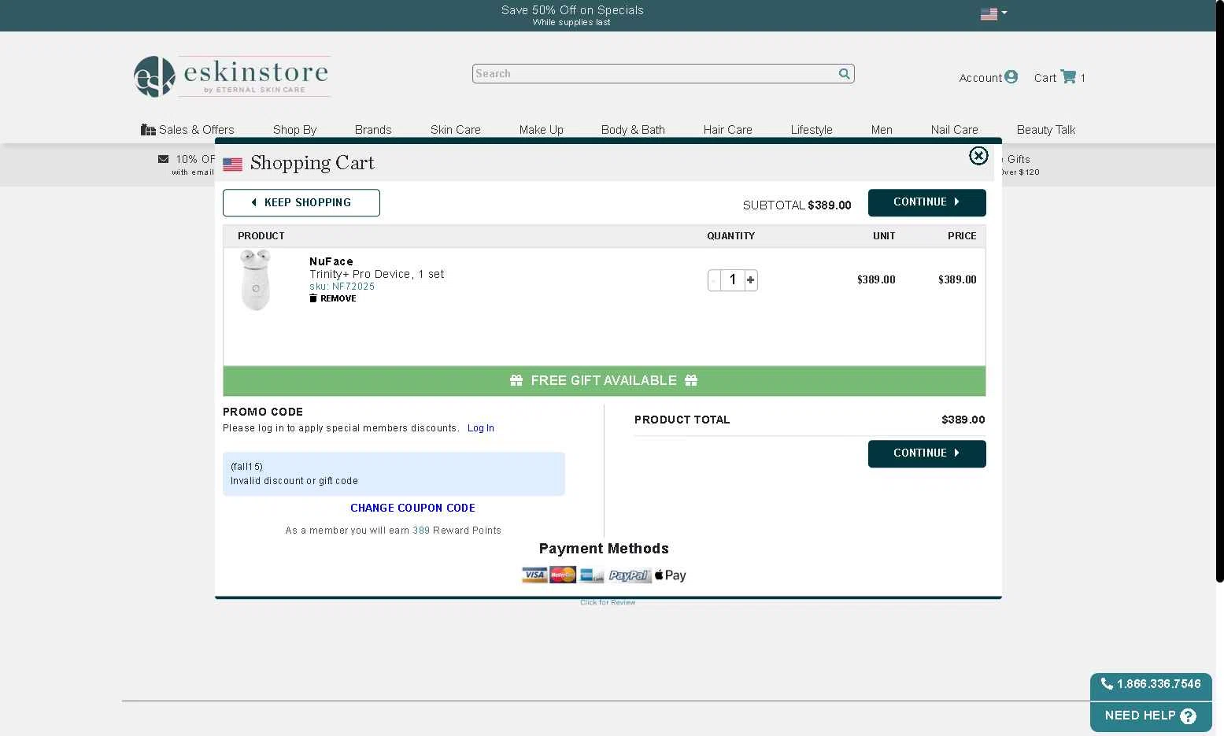Click Log In link for member discounts

[481, 428]
